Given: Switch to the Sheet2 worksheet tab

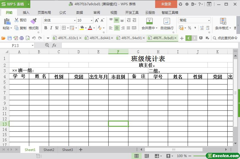Looking at the screenshot, I should pos(49,150).
